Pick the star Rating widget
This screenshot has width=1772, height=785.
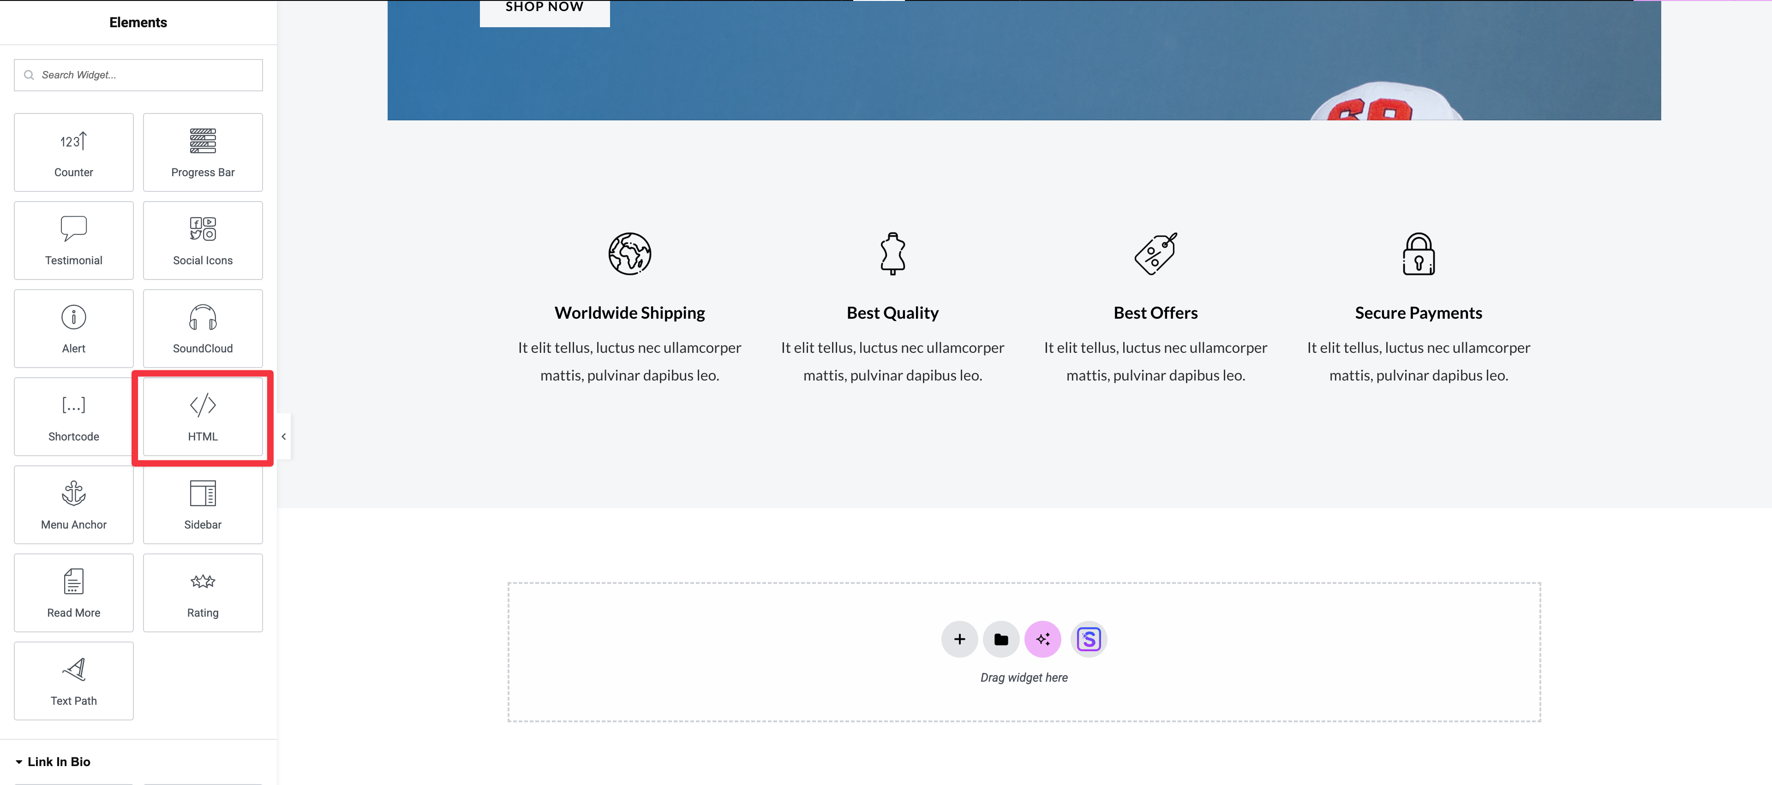(202, 592)
